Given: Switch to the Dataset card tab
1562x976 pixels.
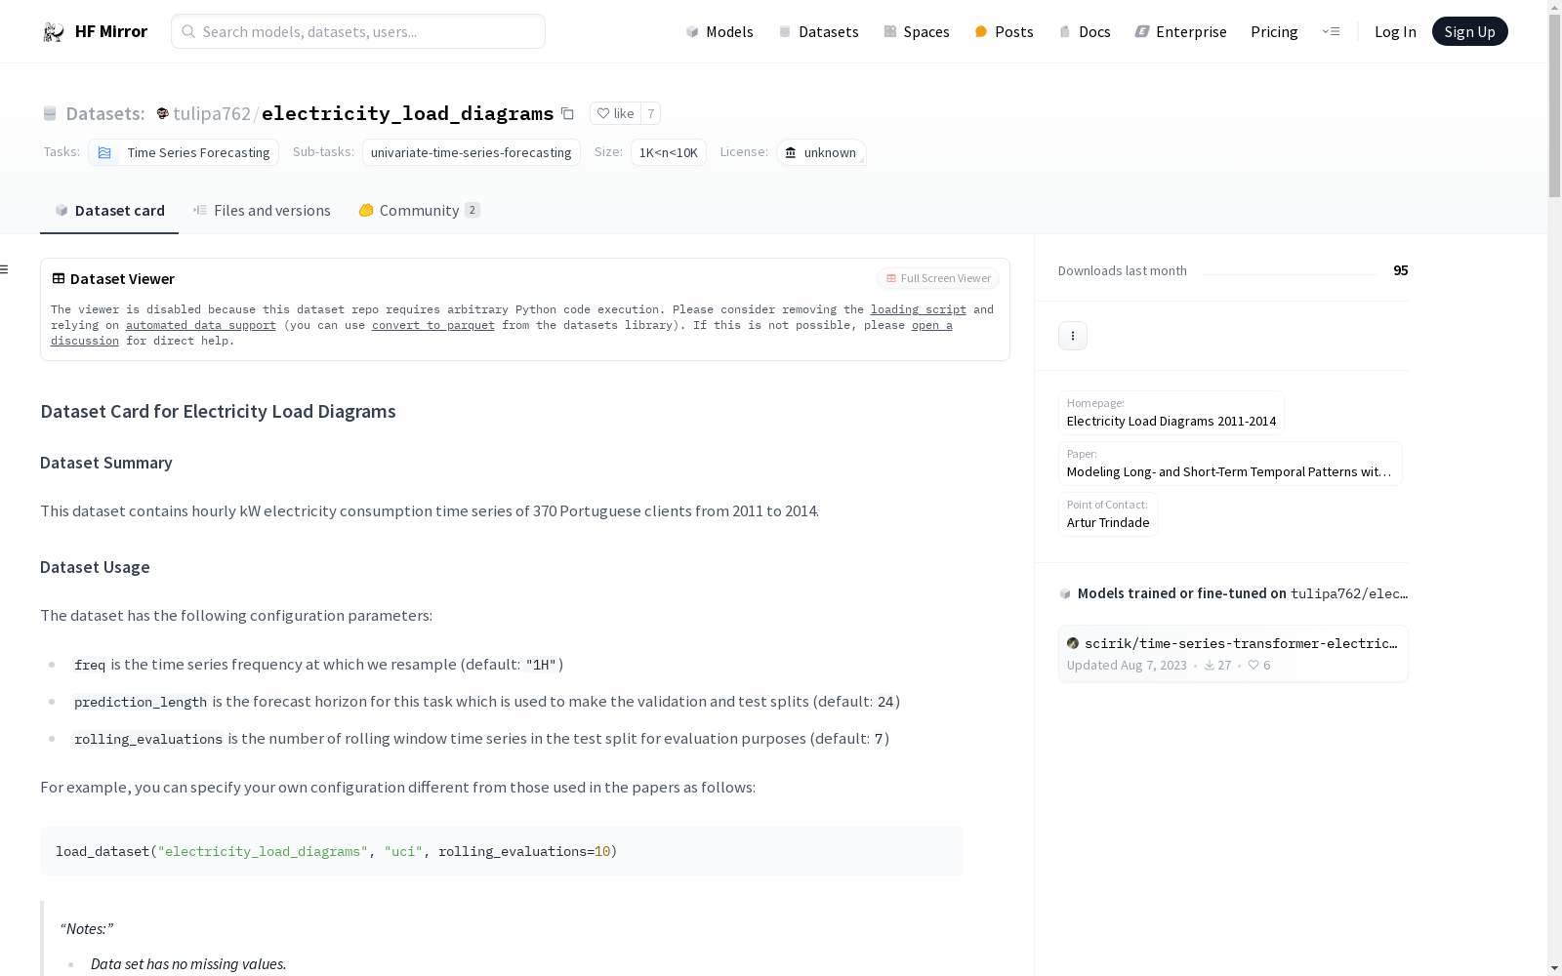Looking at the screenshot, I should tap(109, 211).
